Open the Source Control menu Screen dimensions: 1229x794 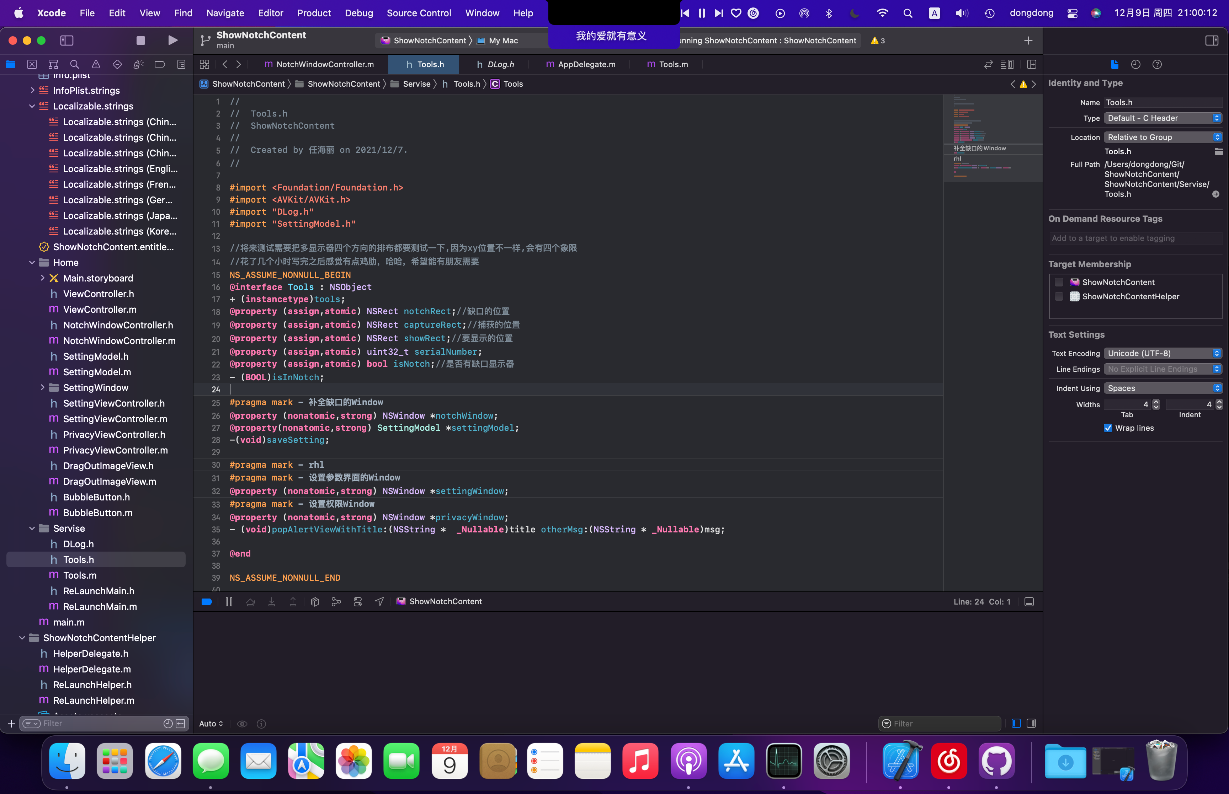(x=419, y=13)
